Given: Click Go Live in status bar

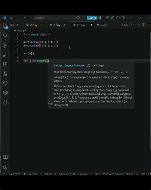Looking at the screenshot, I should coord(133,174).
